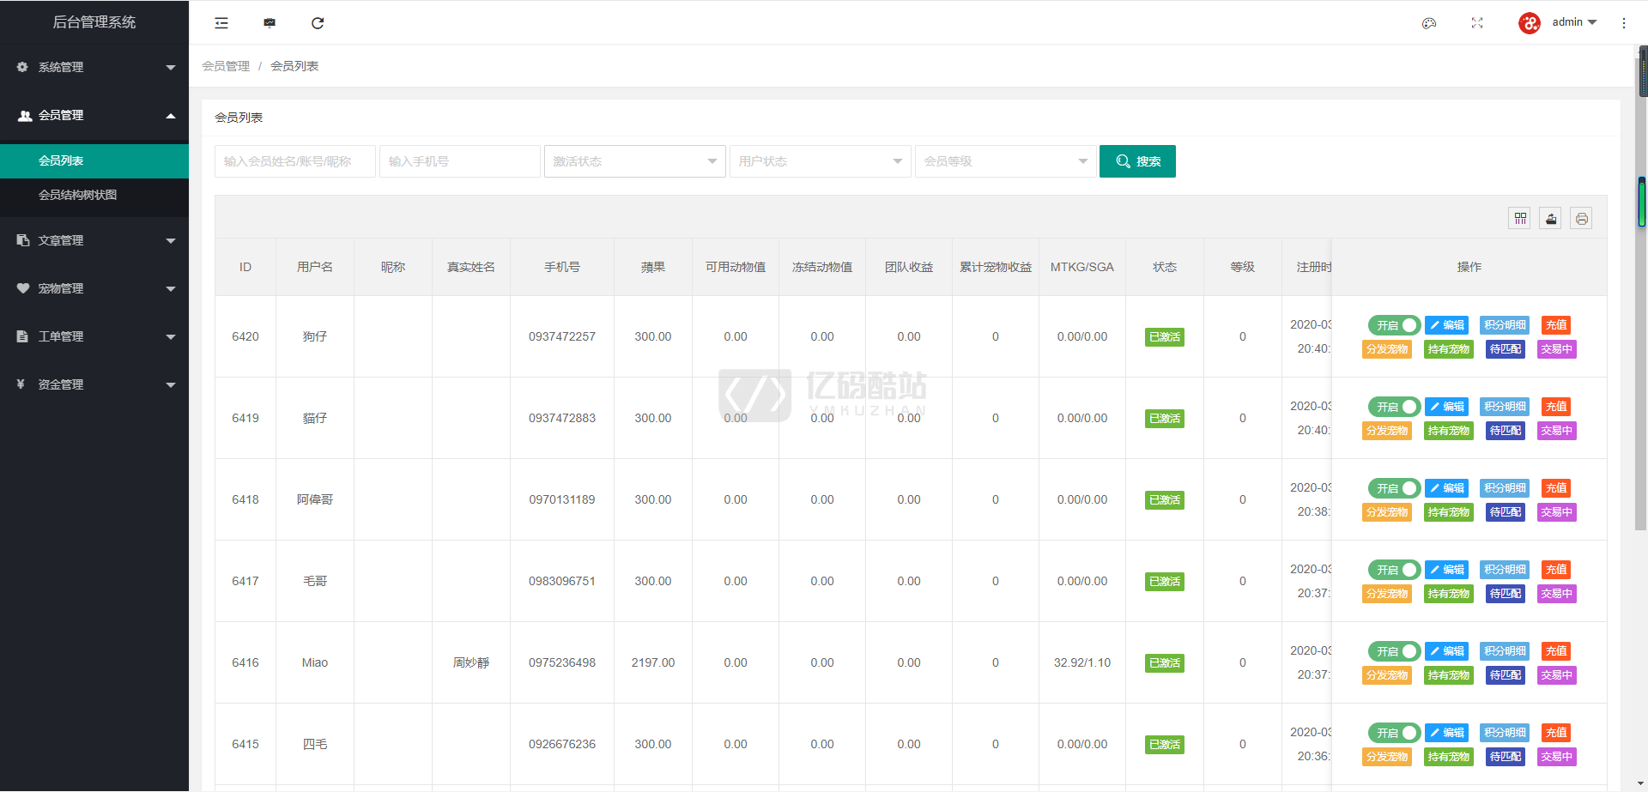Open the website front-end monitor icon
The width and height of the screenshot is (1648, 792).
click(270, 23)
